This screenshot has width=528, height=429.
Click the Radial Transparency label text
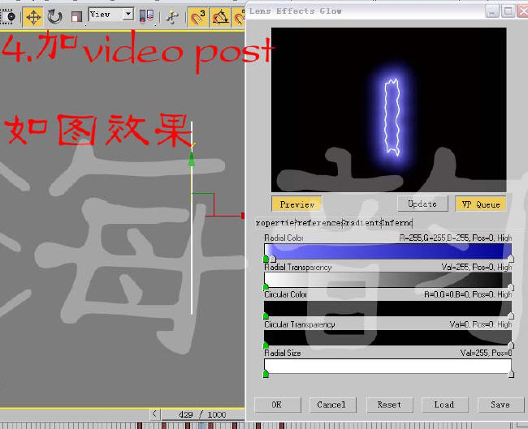point(298,267)
